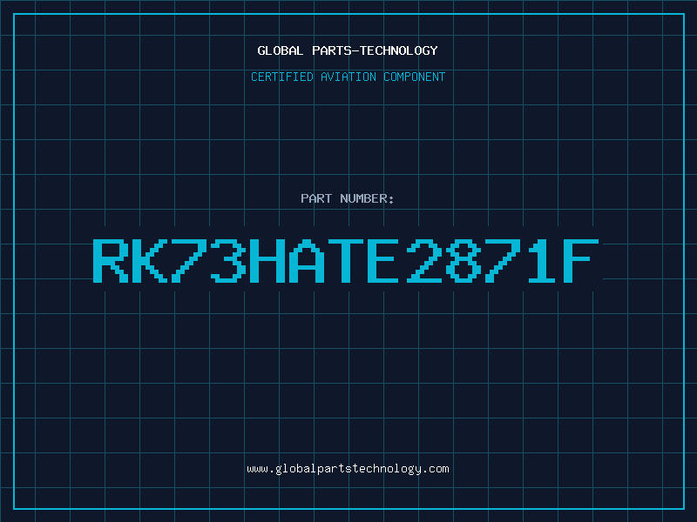Screen dimensions: 697x522
Task: Click the GLOBAL PARTS-TECHNOLOGY heading
Action: pyautogui.click(x=348, y=50)
